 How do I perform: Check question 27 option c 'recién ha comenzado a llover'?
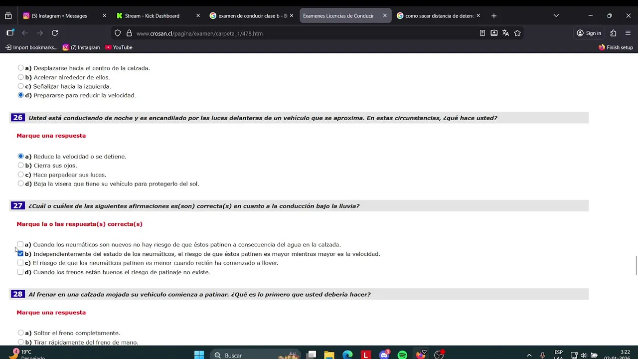tap(20, 263)
